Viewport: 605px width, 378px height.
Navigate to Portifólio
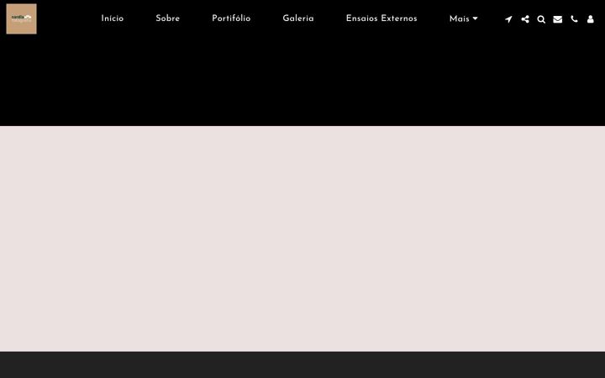(x=231, y=18)
